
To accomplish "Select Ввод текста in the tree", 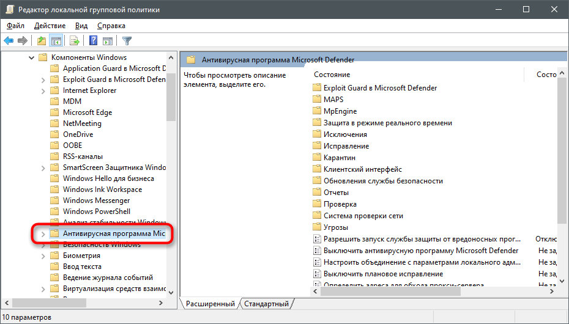I will pos(76,267).
